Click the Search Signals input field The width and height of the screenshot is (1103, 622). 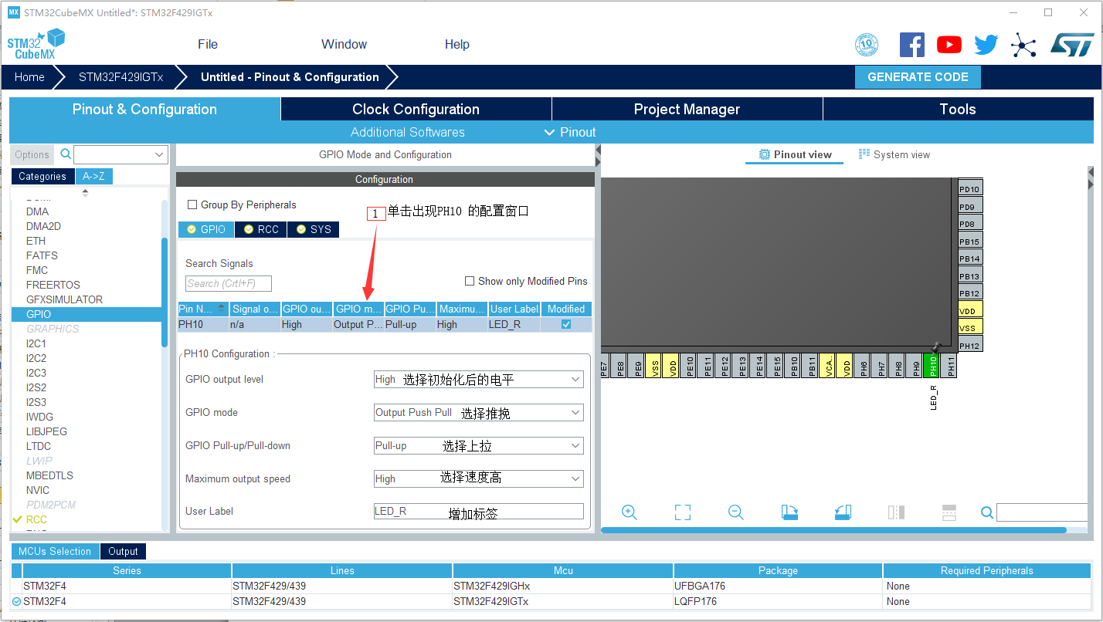229,283
